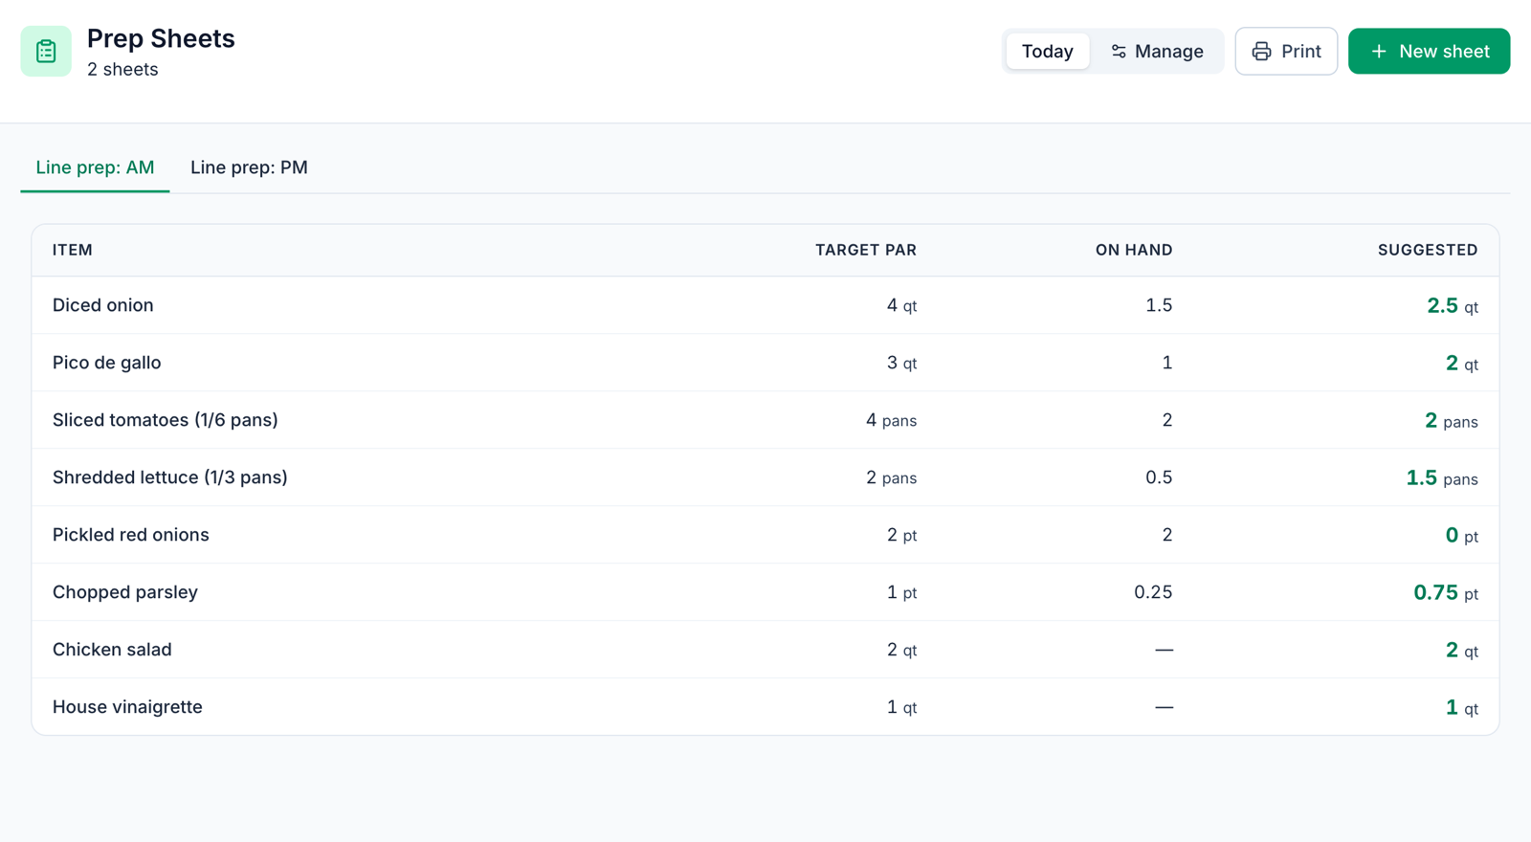Select the Chopped parsley item

pos(125,592)
